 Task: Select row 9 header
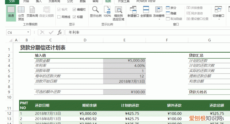pyautogui.click(x=9, y=92)
